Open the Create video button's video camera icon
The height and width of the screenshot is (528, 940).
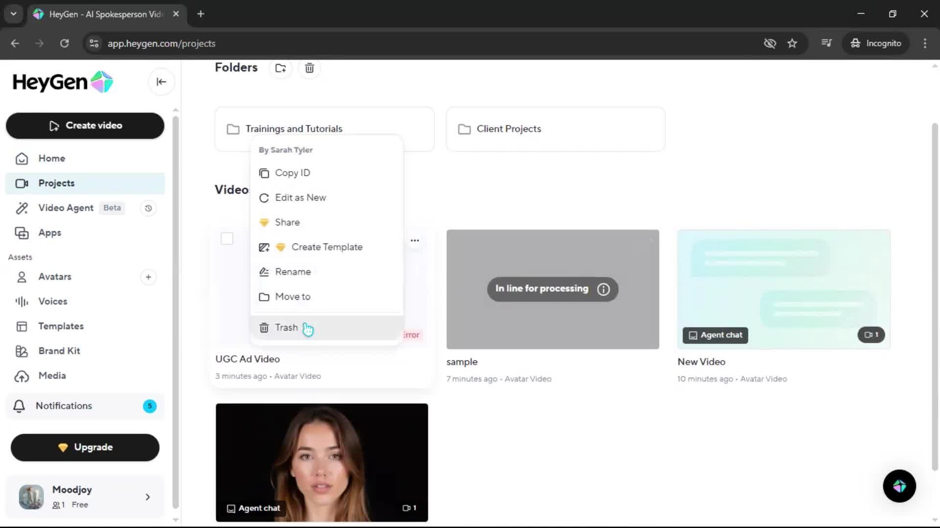coord(54,126)
